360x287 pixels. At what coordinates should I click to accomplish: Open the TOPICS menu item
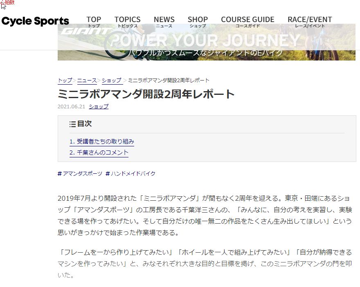[x=127, y=22]
